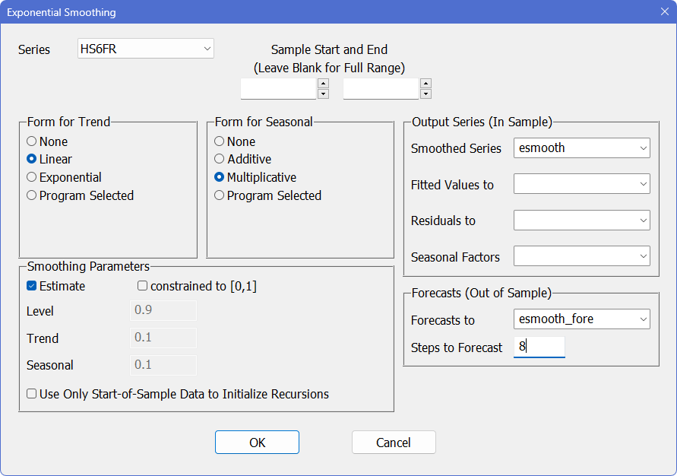
Task: Click the sample start up spinner arrow
Action: pos(323,84)
